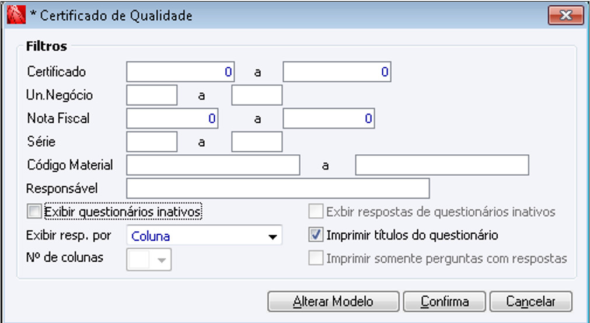Toggle Exibir respostas de questionários inativos

(316, 211)
